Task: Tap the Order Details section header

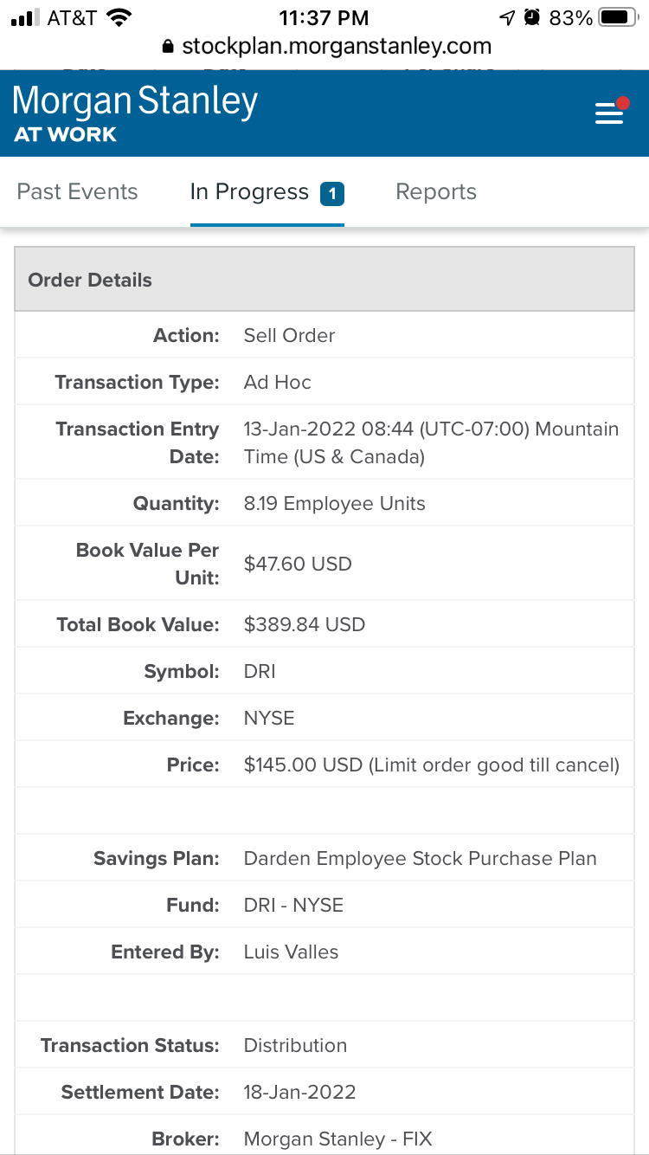Action: point(324,280)
